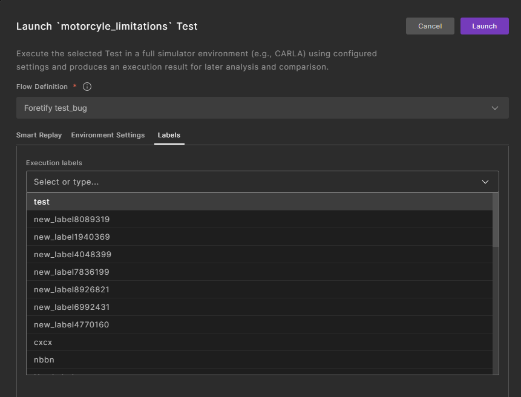
Task: Open the Foretify test_bug flow dropdown
Action: (262, 108)
